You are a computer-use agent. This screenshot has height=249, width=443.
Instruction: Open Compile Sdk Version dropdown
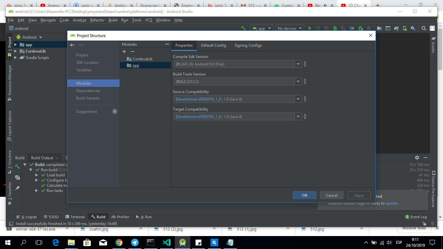point(298,64)
